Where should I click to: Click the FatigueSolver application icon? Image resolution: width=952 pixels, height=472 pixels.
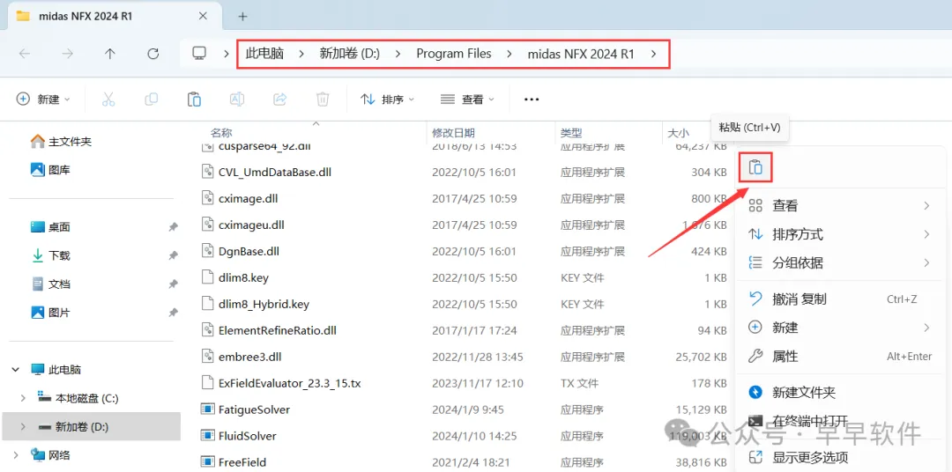[208, 409]
